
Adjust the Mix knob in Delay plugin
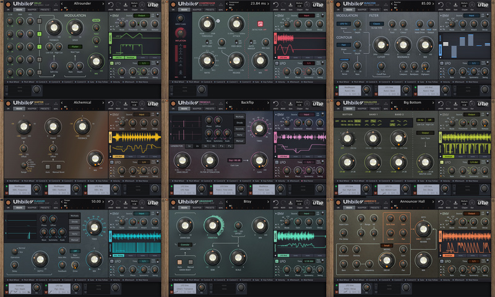96,61
